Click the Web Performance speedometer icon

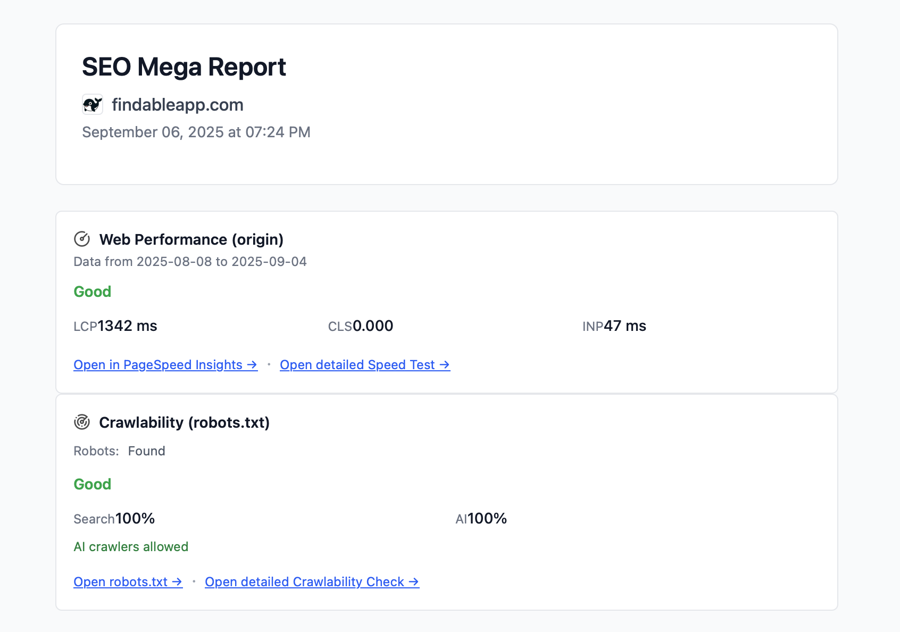click(x=82, y=239)
